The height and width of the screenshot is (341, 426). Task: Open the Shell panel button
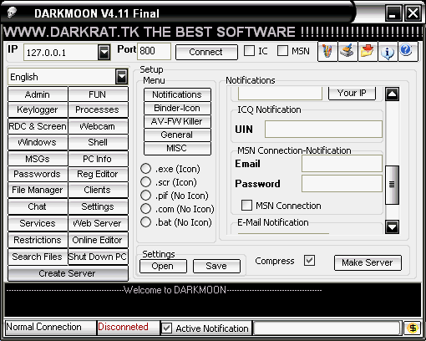click(98, 142)
